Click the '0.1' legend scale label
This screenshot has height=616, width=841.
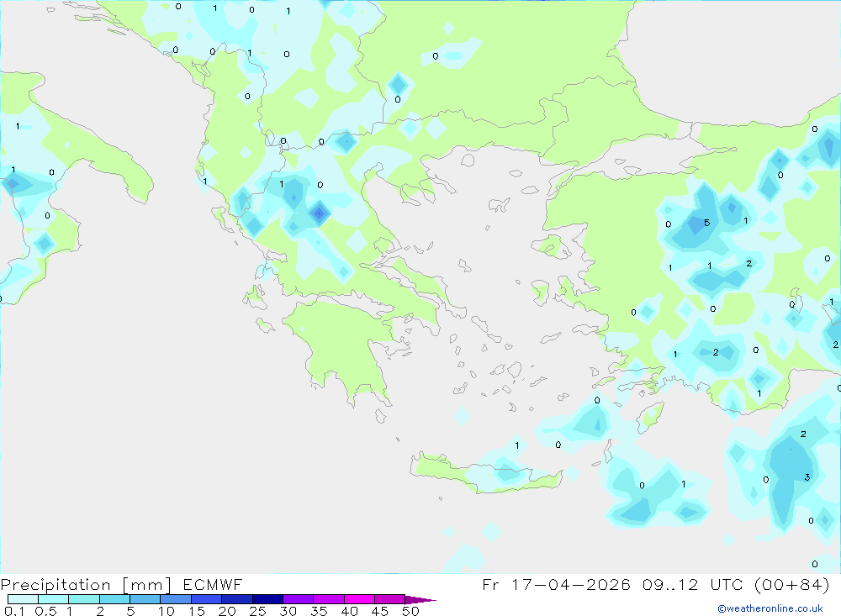14,611
